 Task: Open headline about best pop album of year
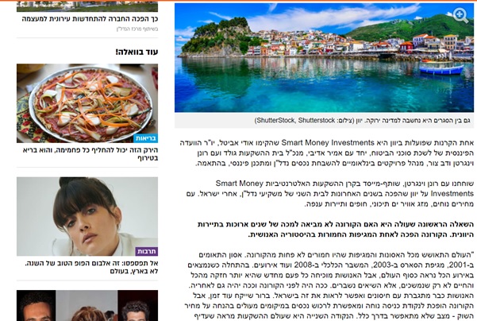click(x=91, y=267)
